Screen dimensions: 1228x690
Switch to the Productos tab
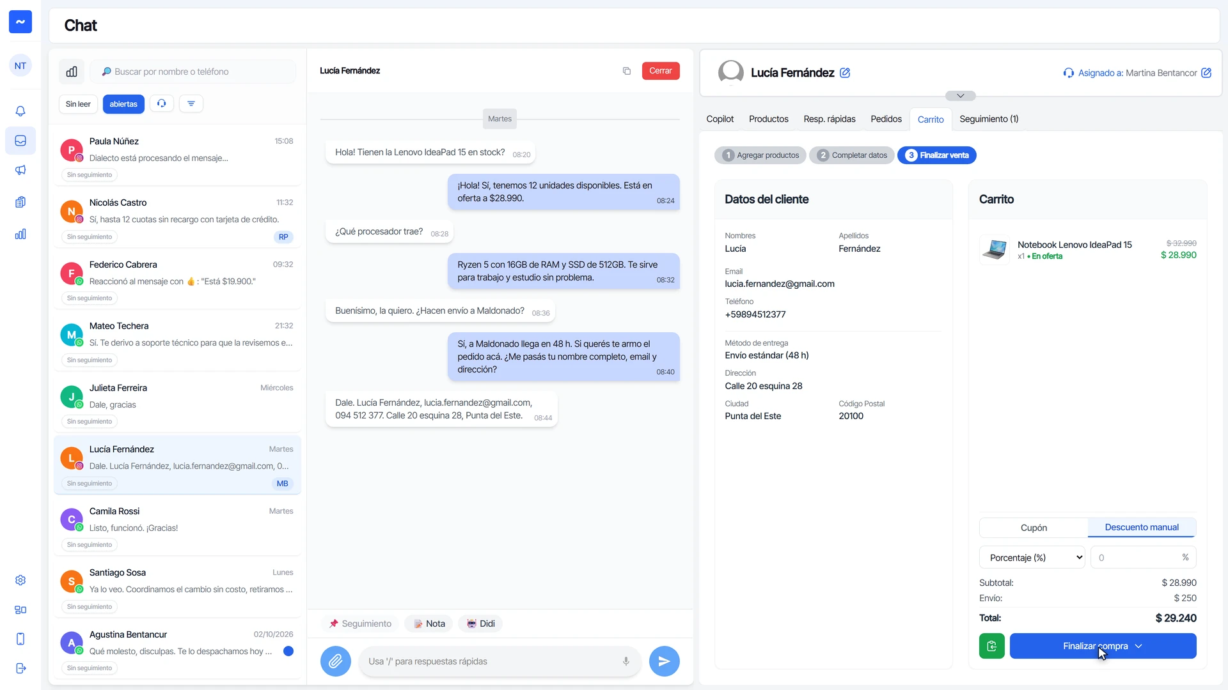click(x=769, y=119)
